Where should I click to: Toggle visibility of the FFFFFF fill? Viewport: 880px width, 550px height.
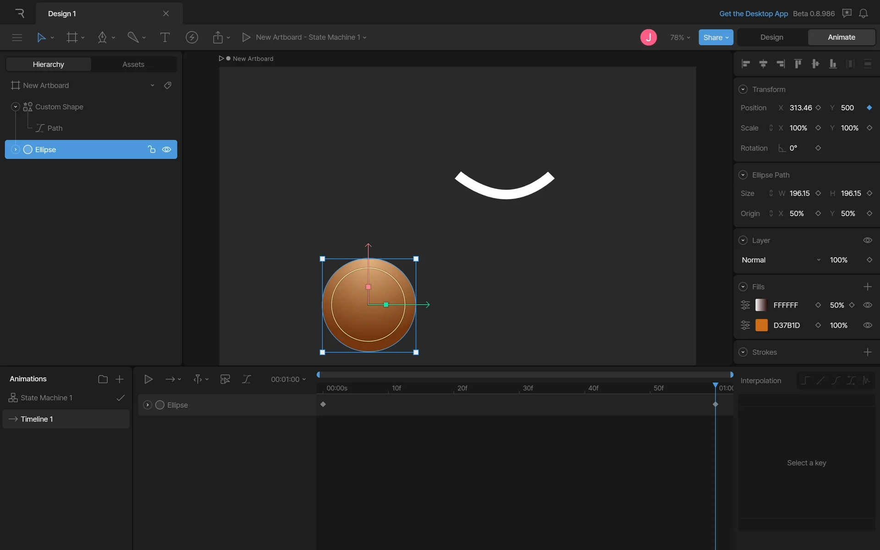click(x=867, y=305)
